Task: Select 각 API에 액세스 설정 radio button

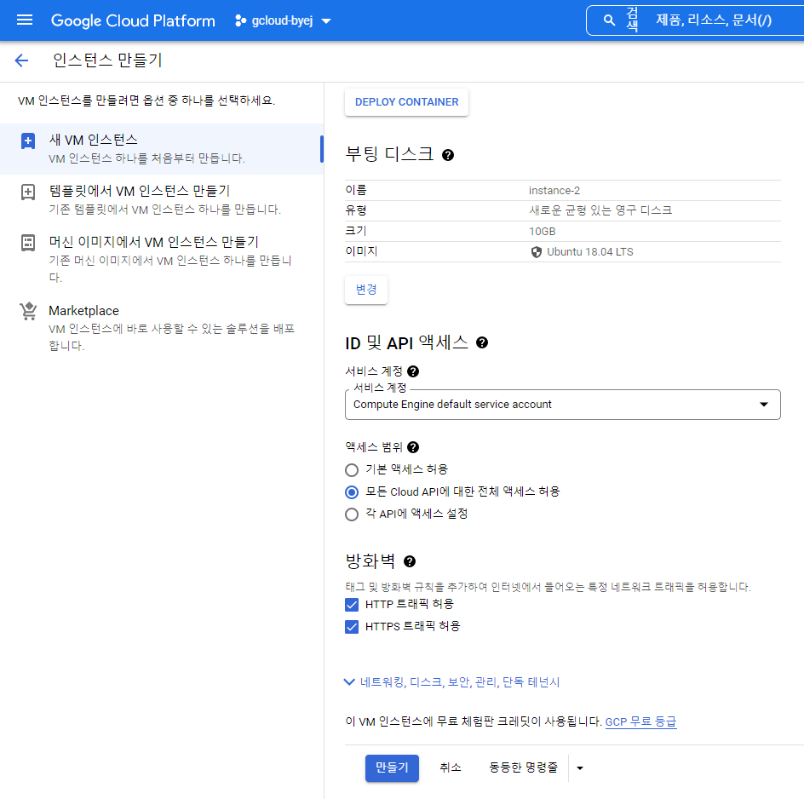Action: [352, 514]
